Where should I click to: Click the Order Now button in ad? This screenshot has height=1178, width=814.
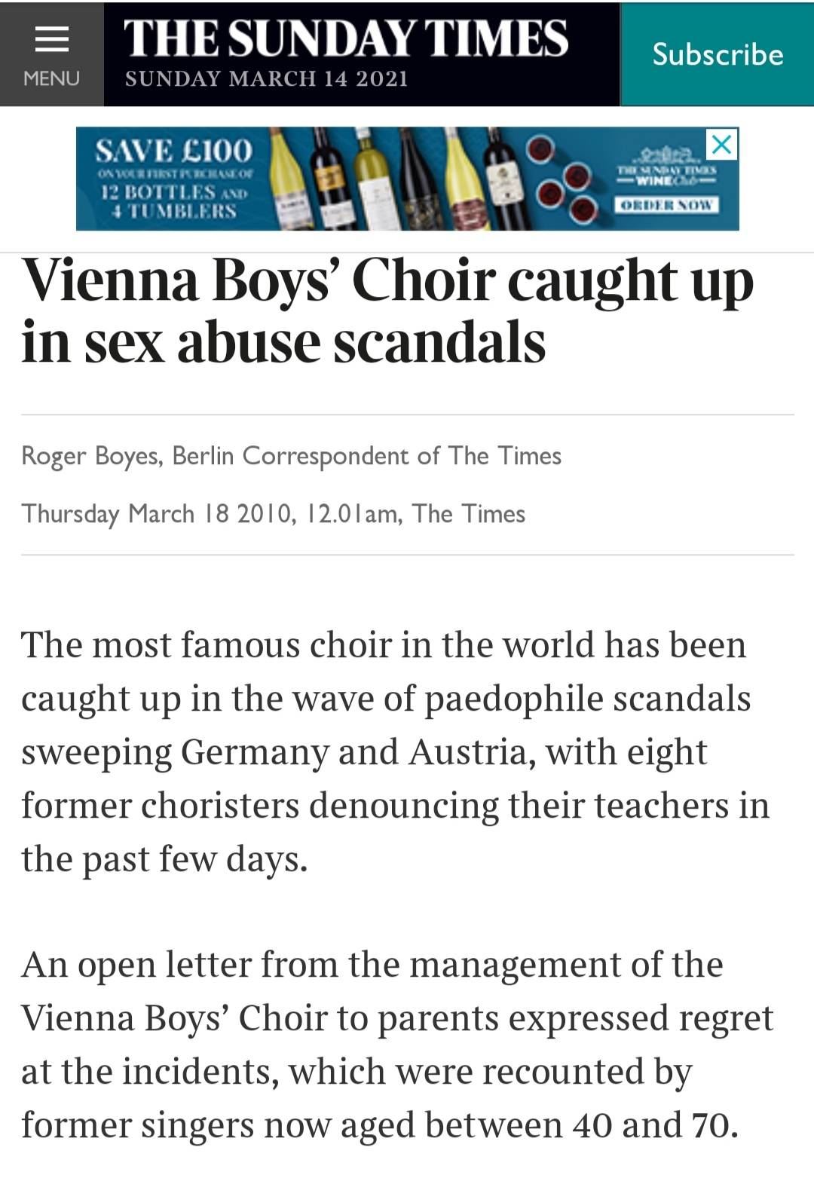click(x=666, y=205)
